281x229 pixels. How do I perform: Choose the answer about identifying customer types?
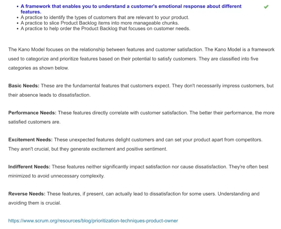point(105,18)
